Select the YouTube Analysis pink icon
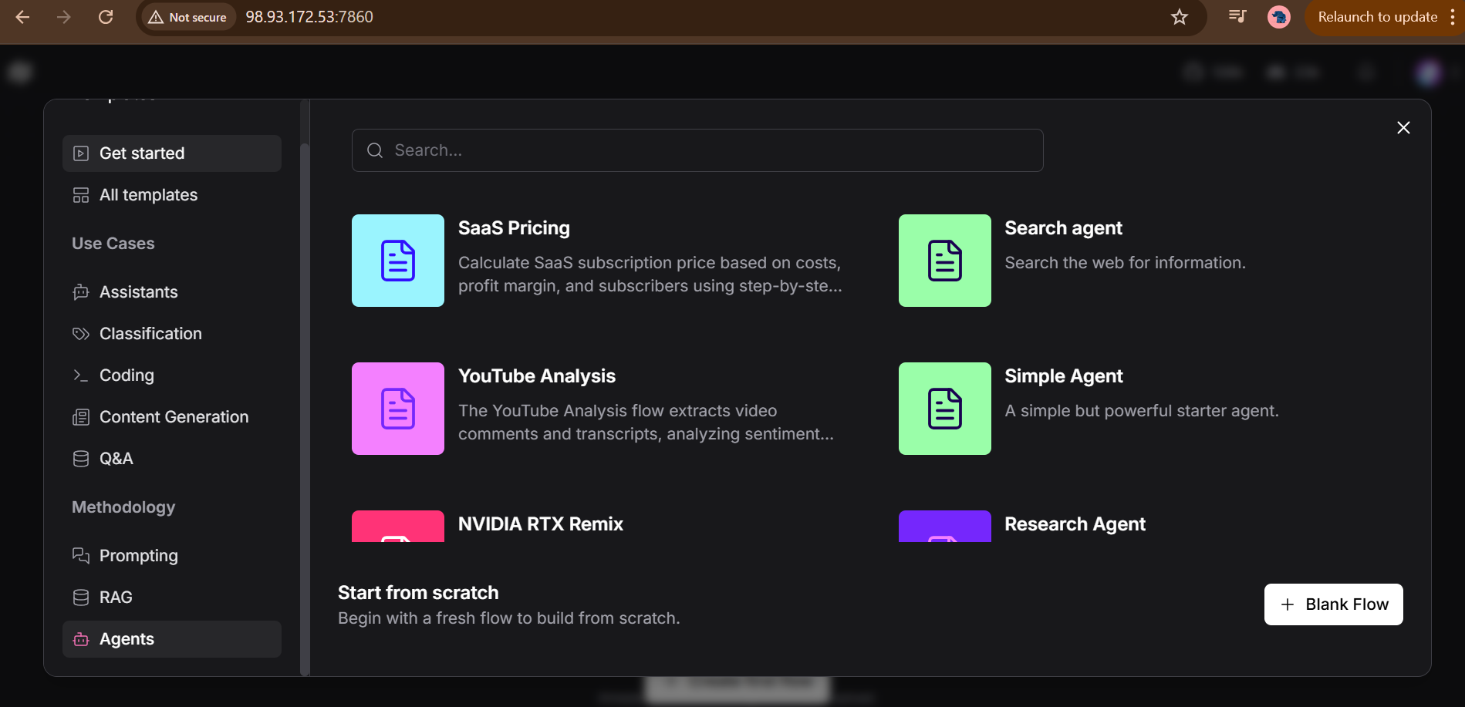The width and height of the screenshot is (1465, 707). [397, 409]
